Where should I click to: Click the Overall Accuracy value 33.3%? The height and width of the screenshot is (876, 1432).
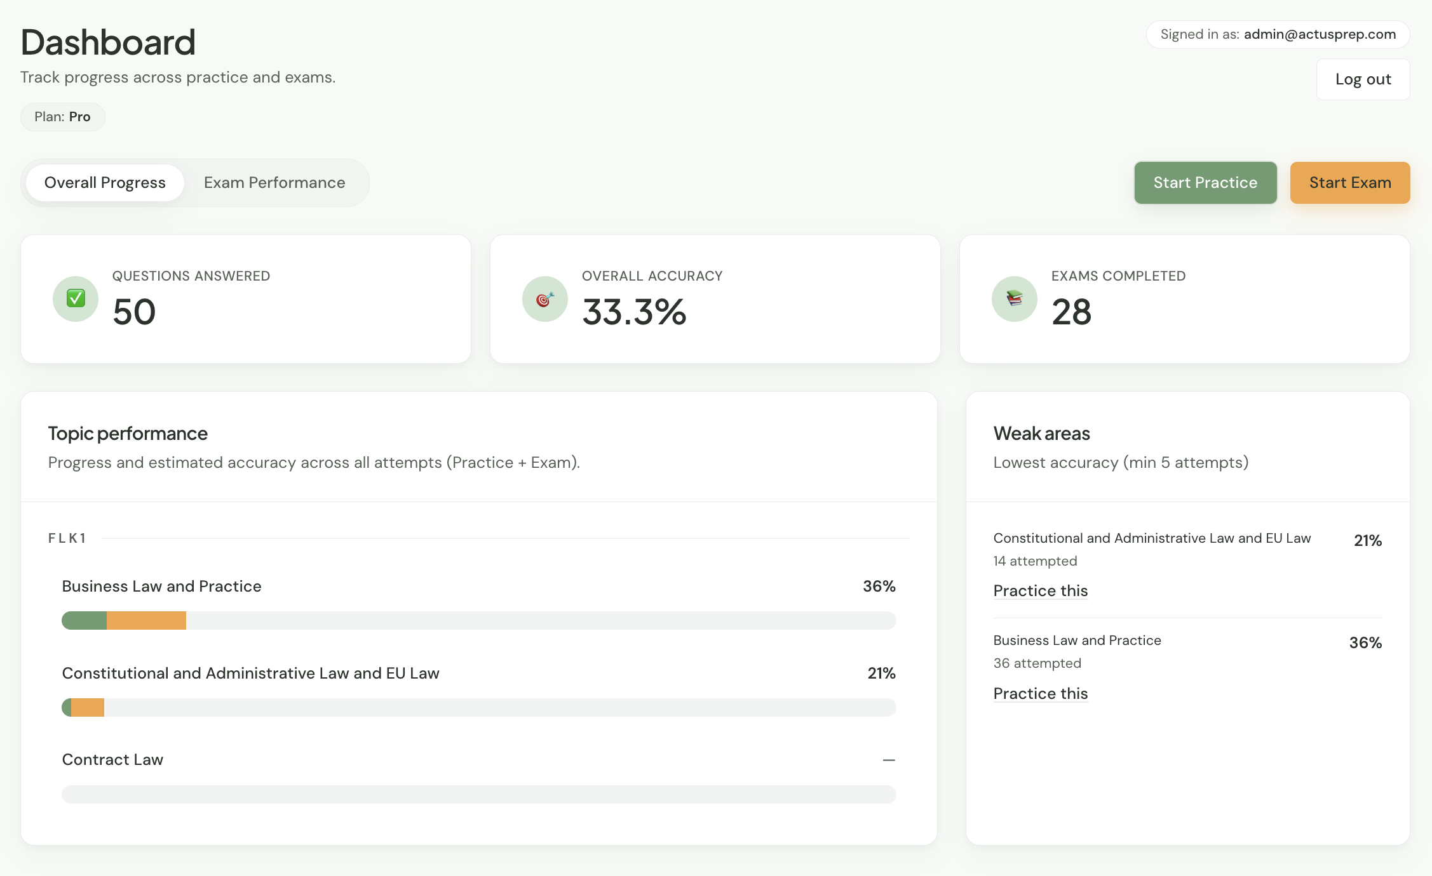(x=634, y=312)
